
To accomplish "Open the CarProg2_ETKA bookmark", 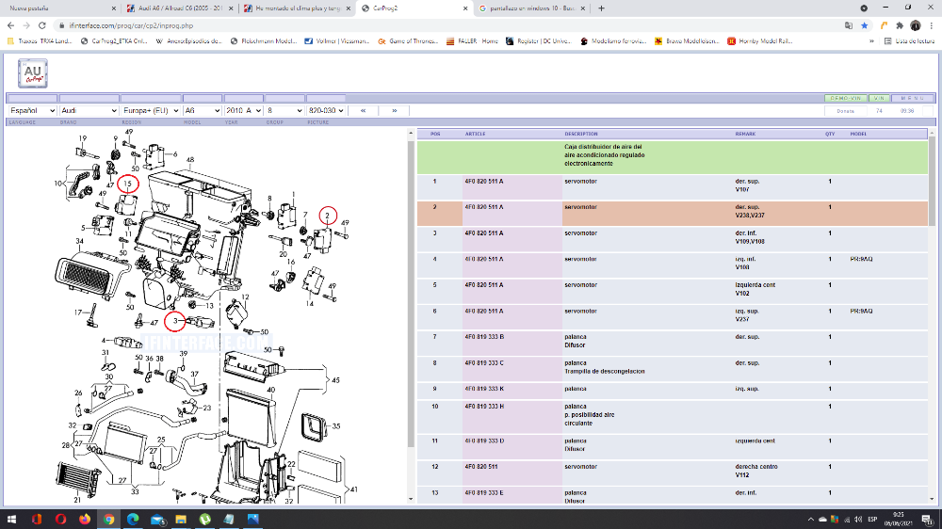I will [x=114, y=41].
